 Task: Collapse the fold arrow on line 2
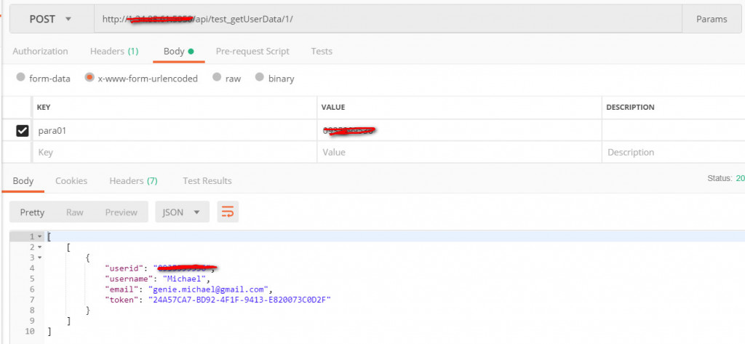pos(41,247)
